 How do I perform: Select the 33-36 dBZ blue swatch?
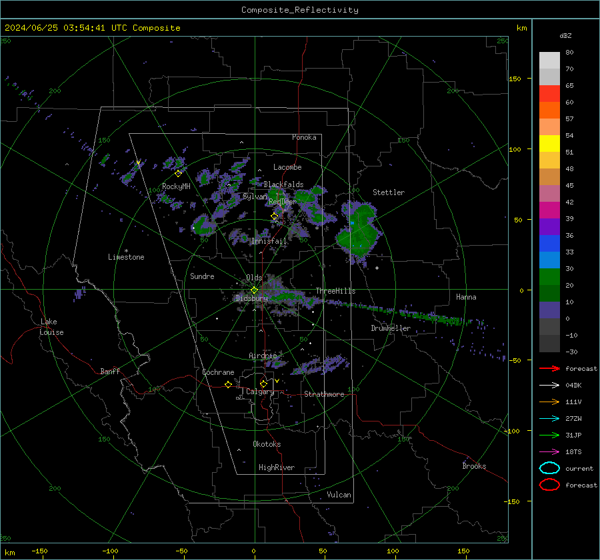[x=549, y=243]
